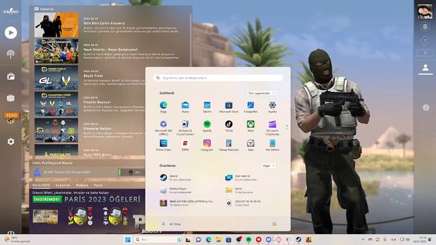Open the Büyük Final news thumbnail
The width and height of the screenshot is (436, 245).
pos(56,78)
